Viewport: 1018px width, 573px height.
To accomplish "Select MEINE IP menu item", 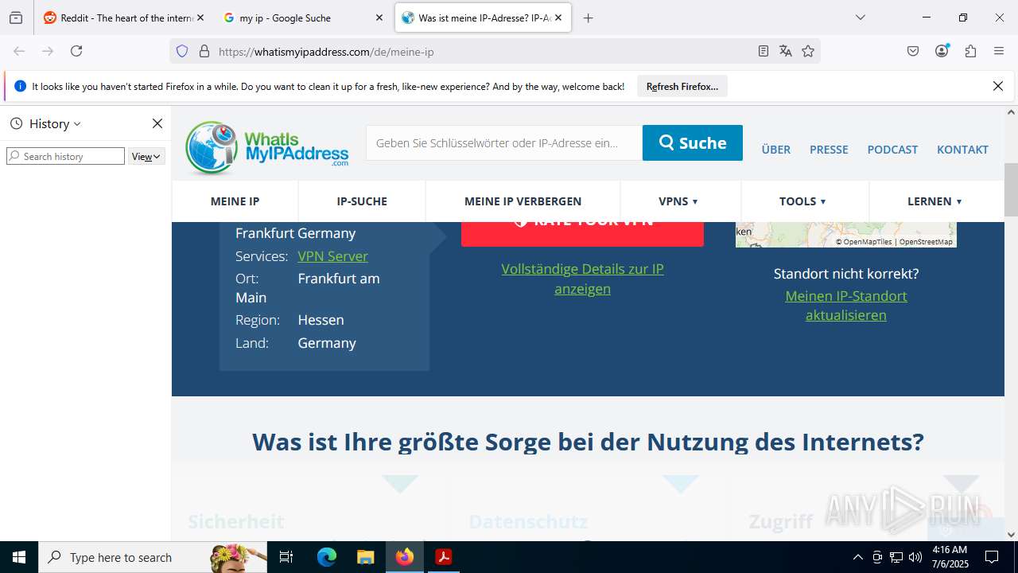I will click(x=235, y=201).
